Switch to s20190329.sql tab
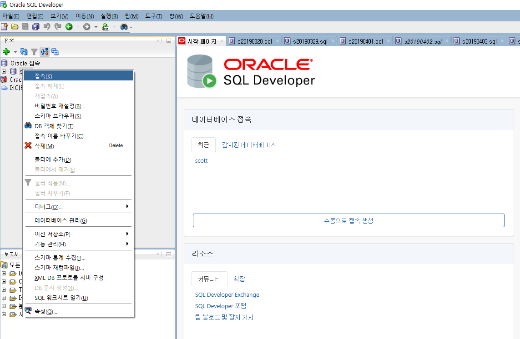Screen dimensions: 520x339 coord(310,41)
